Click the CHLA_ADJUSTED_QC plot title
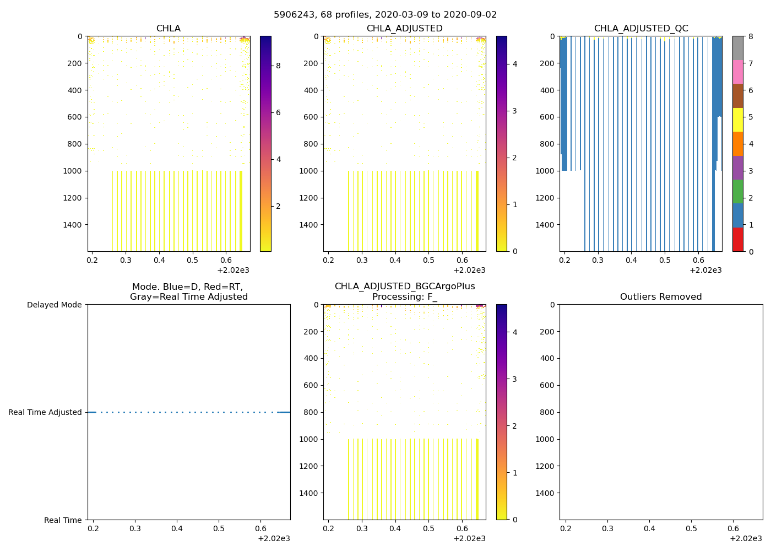771x551 pixels. tap(640, 29)
